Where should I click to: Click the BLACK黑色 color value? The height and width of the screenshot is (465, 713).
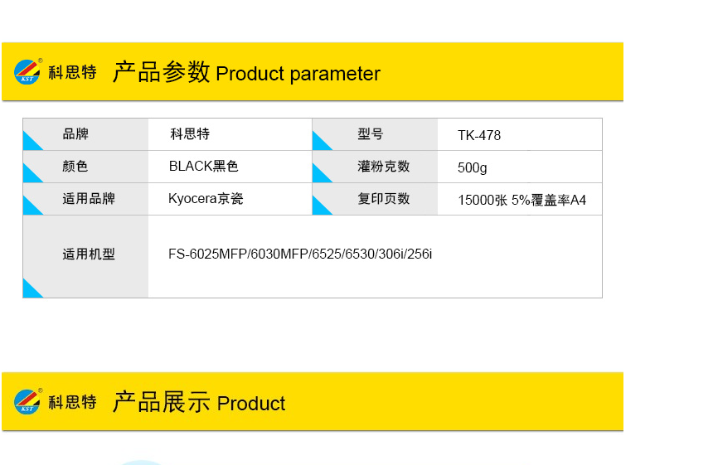coord(203,167)
